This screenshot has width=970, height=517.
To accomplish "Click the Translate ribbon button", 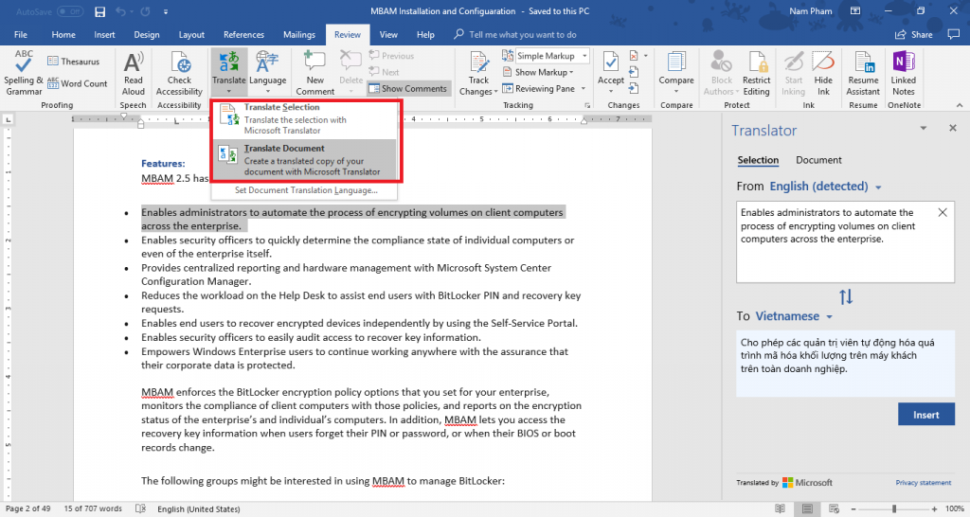I will pos(229,73).
